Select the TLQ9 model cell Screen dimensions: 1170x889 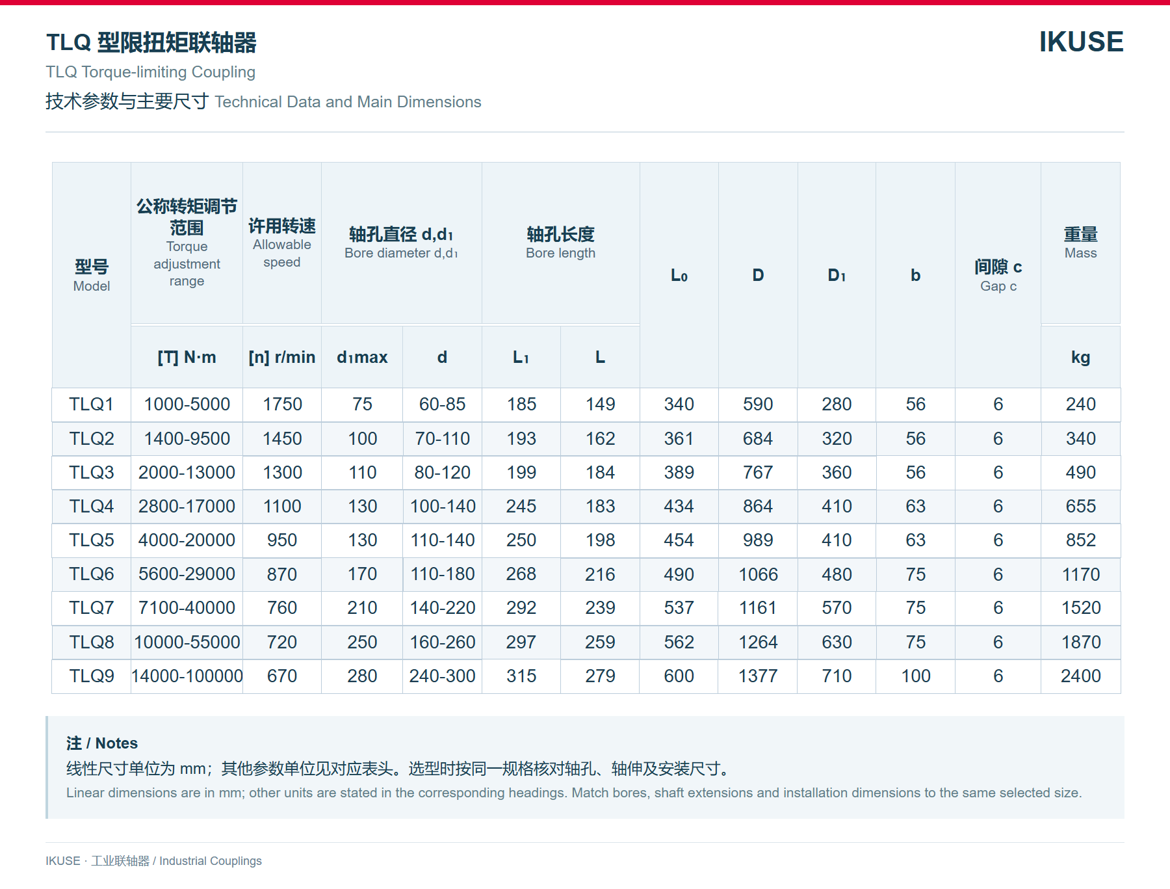[x=92, y=676]
